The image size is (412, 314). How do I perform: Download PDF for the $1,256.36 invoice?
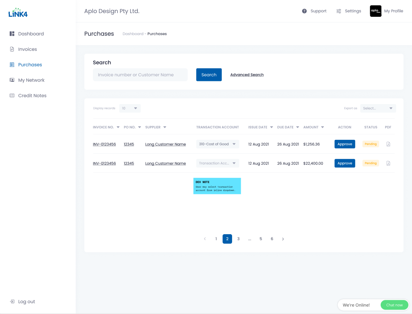(388, 144)
